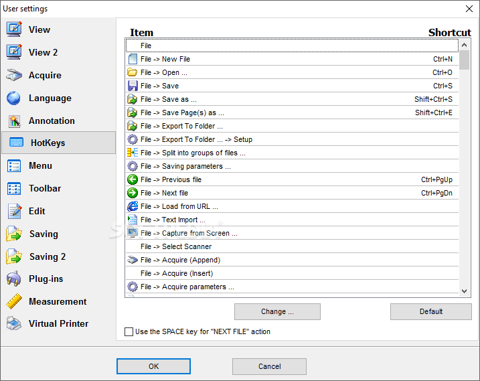Click the scrollbar up arrow
The height and width of the screenshot is (381, 480).
(465, 45)
